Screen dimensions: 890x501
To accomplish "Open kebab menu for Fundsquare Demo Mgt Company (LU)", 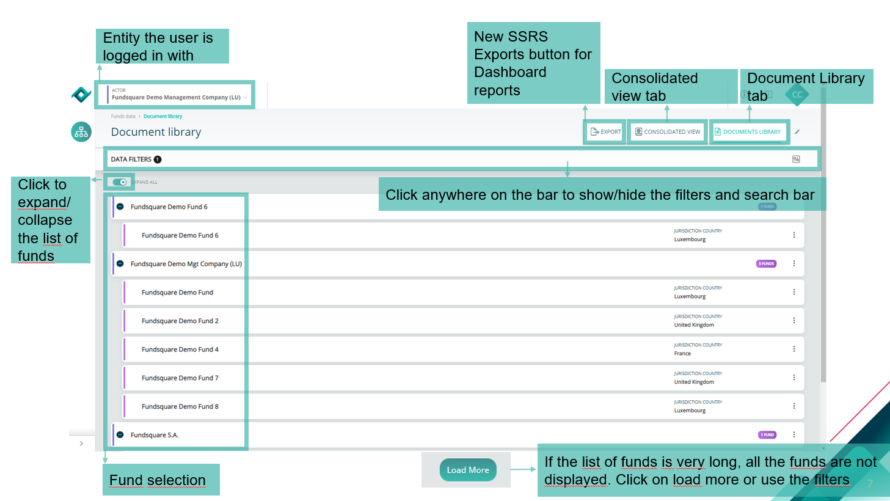I will click(794, 264).
